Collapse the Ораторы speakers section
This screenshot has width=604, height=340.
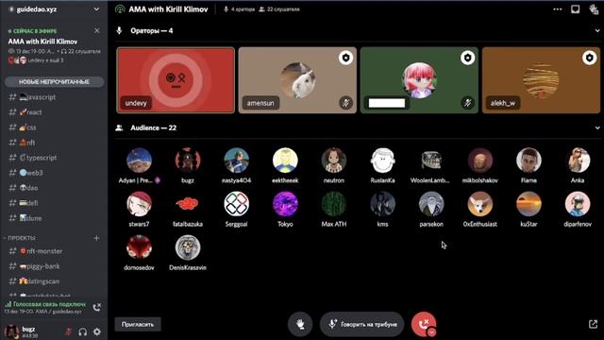597,31
